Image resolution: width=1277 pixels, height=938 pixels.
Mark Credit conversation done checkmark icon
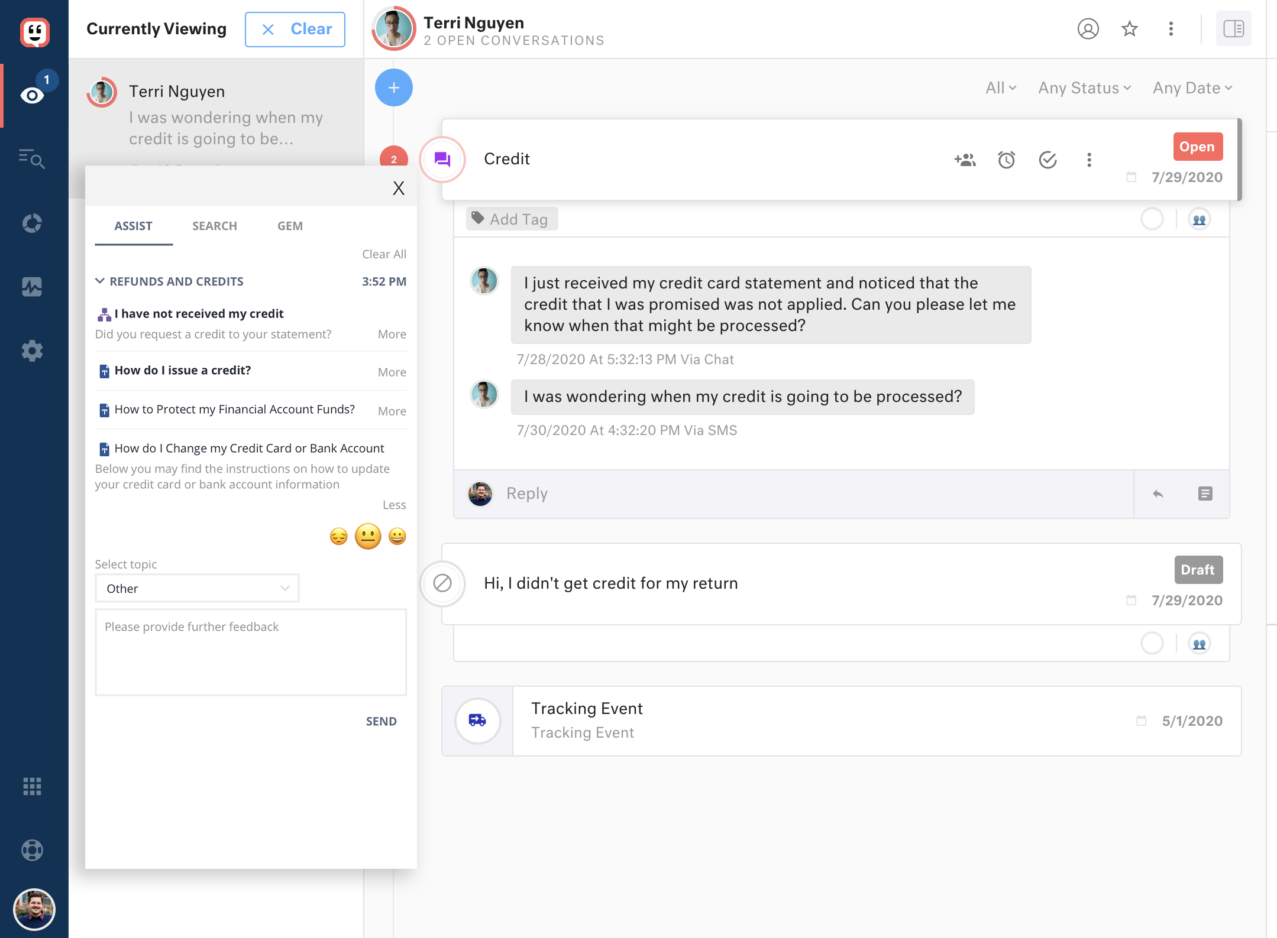click(1048, 160)
